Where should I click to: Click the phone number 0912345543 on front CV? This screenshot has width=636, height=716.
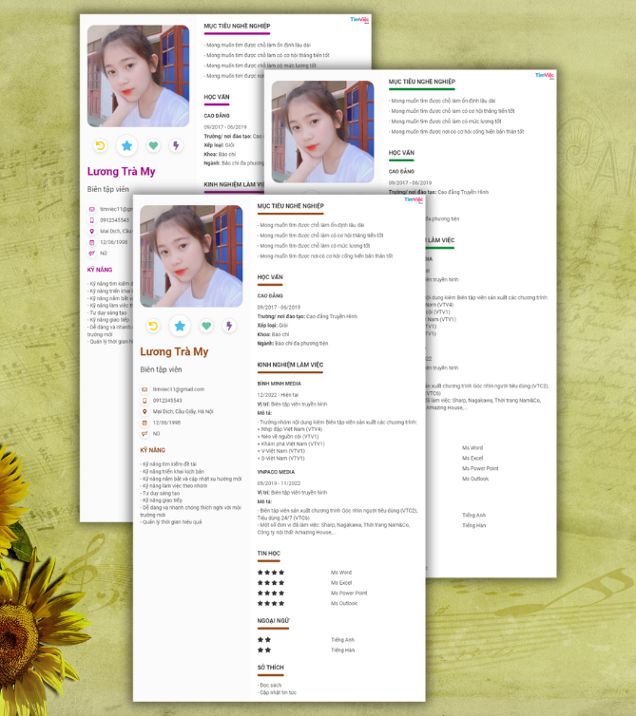point(167,401)
